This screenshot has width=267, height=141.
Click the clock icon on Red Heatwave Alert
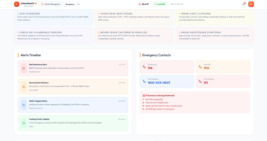(x=120, y=64)
